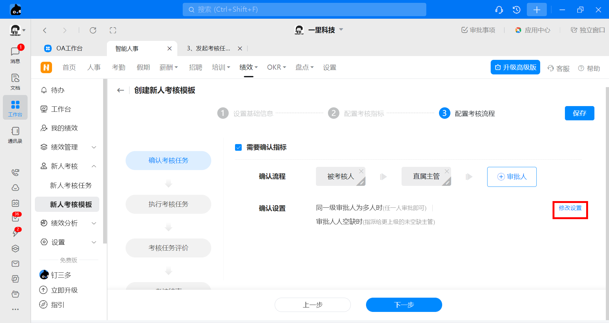The image size is (609, 323).
Task: Select the 考勤 menu item
Action: coord(119,67)
